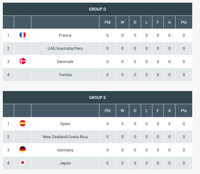Open the Denmark team link

pos(65,61)
